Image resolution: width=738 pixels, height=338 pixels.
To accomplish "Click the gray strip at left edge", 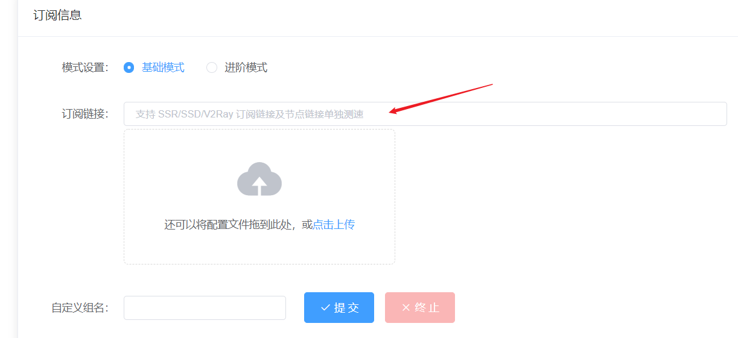I will pyautogui.click(x=8, y=169).
